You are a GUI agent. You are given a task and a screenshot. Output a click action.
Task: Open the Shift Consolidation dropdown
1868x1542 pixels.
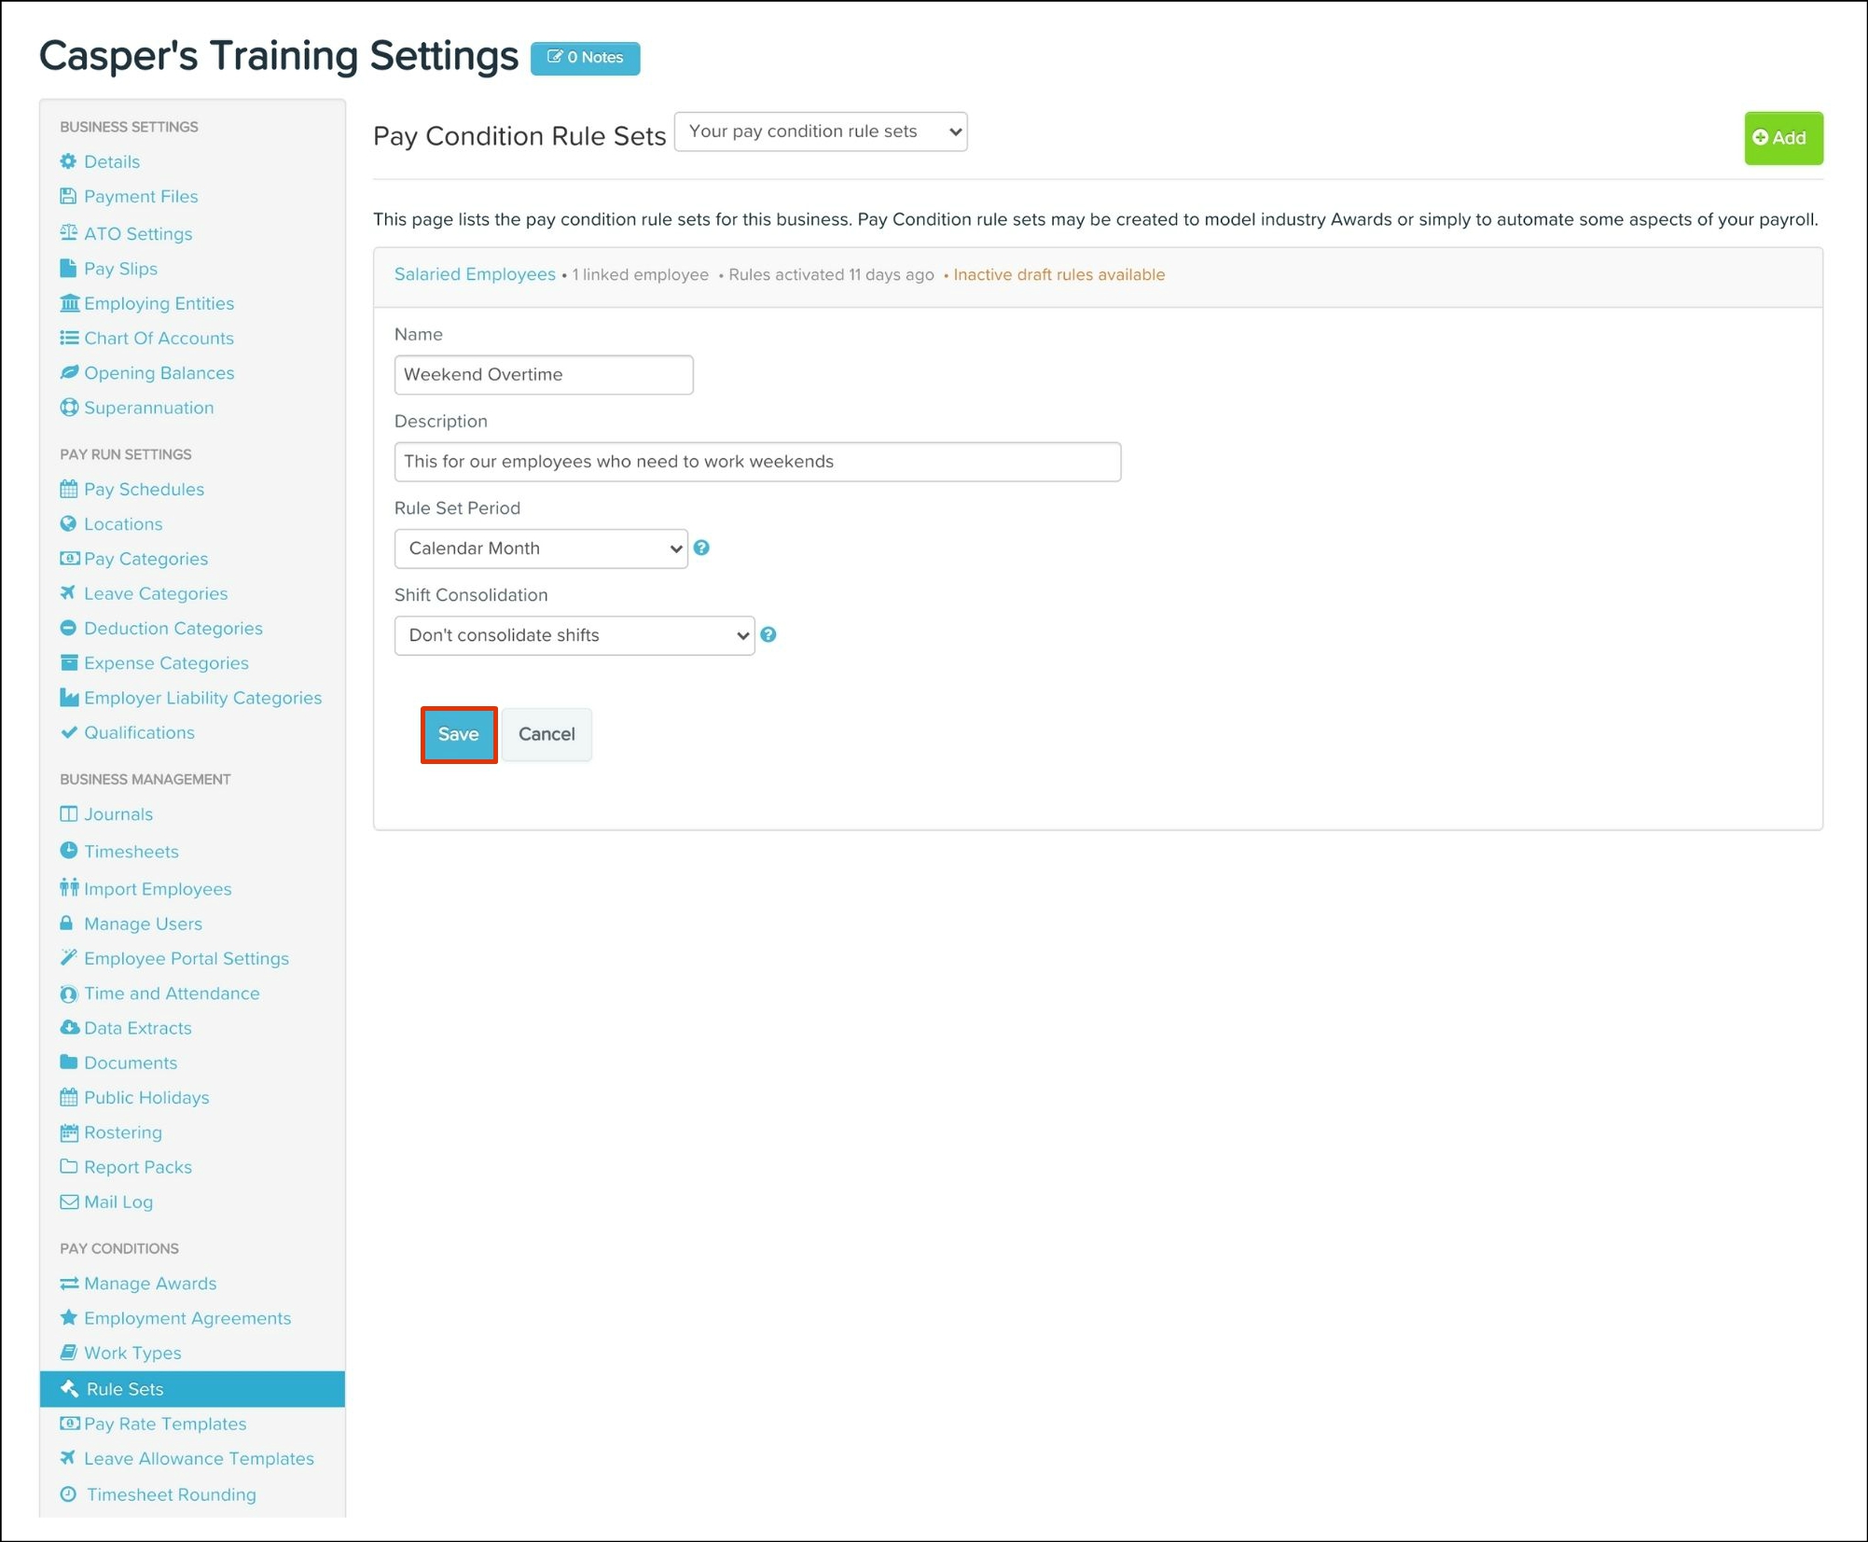574,635
